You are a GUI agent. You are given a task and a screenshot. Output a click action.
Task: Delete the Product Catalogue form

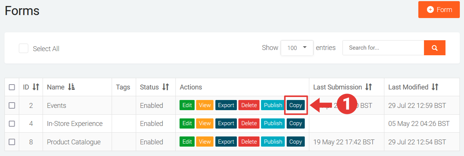(249, 142)
